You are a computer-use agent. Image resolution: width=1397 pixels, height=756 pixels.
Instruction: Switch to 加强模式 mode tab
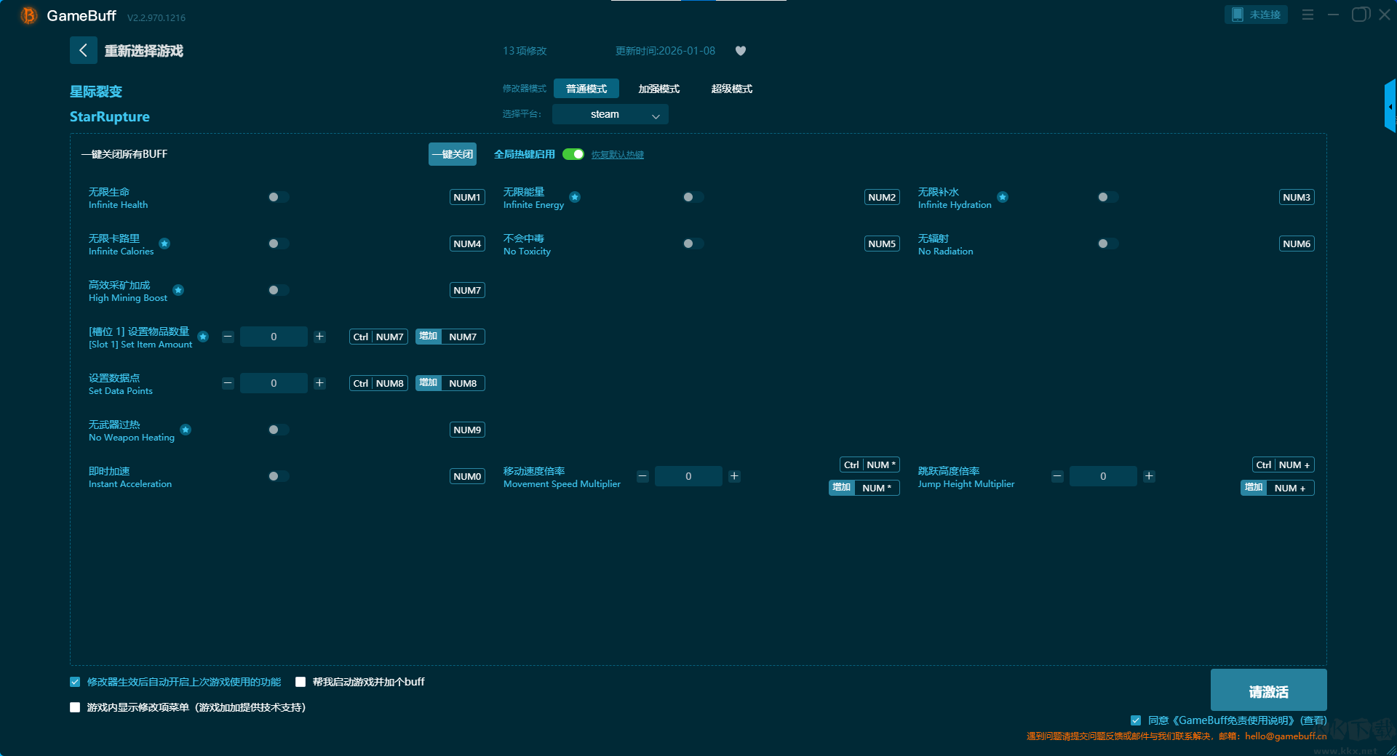click(x=658, y=89)
